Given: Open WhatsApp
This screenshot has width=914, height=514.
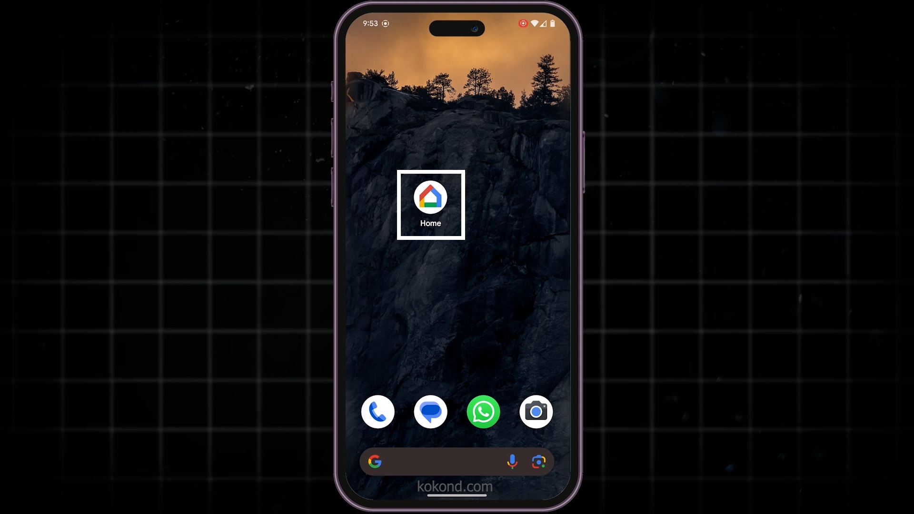Looking at the screenshot, I should coord(483,411).
